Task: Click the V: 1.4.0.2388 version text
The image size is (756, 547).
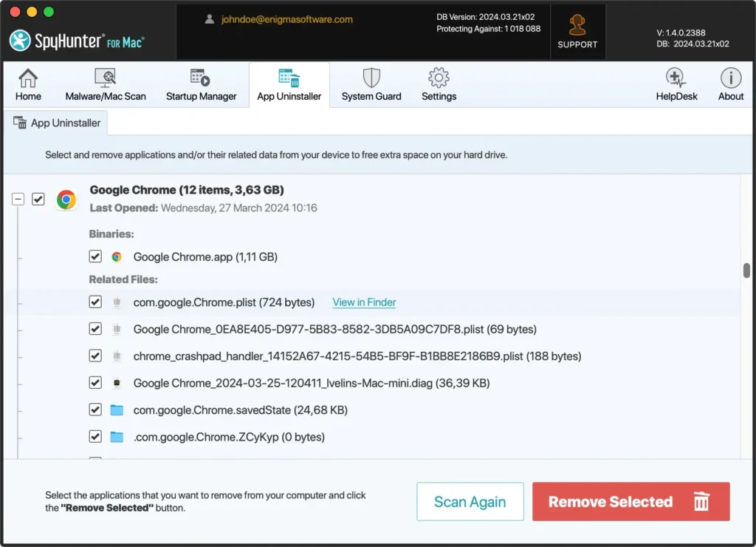Action: pos(681,33)
